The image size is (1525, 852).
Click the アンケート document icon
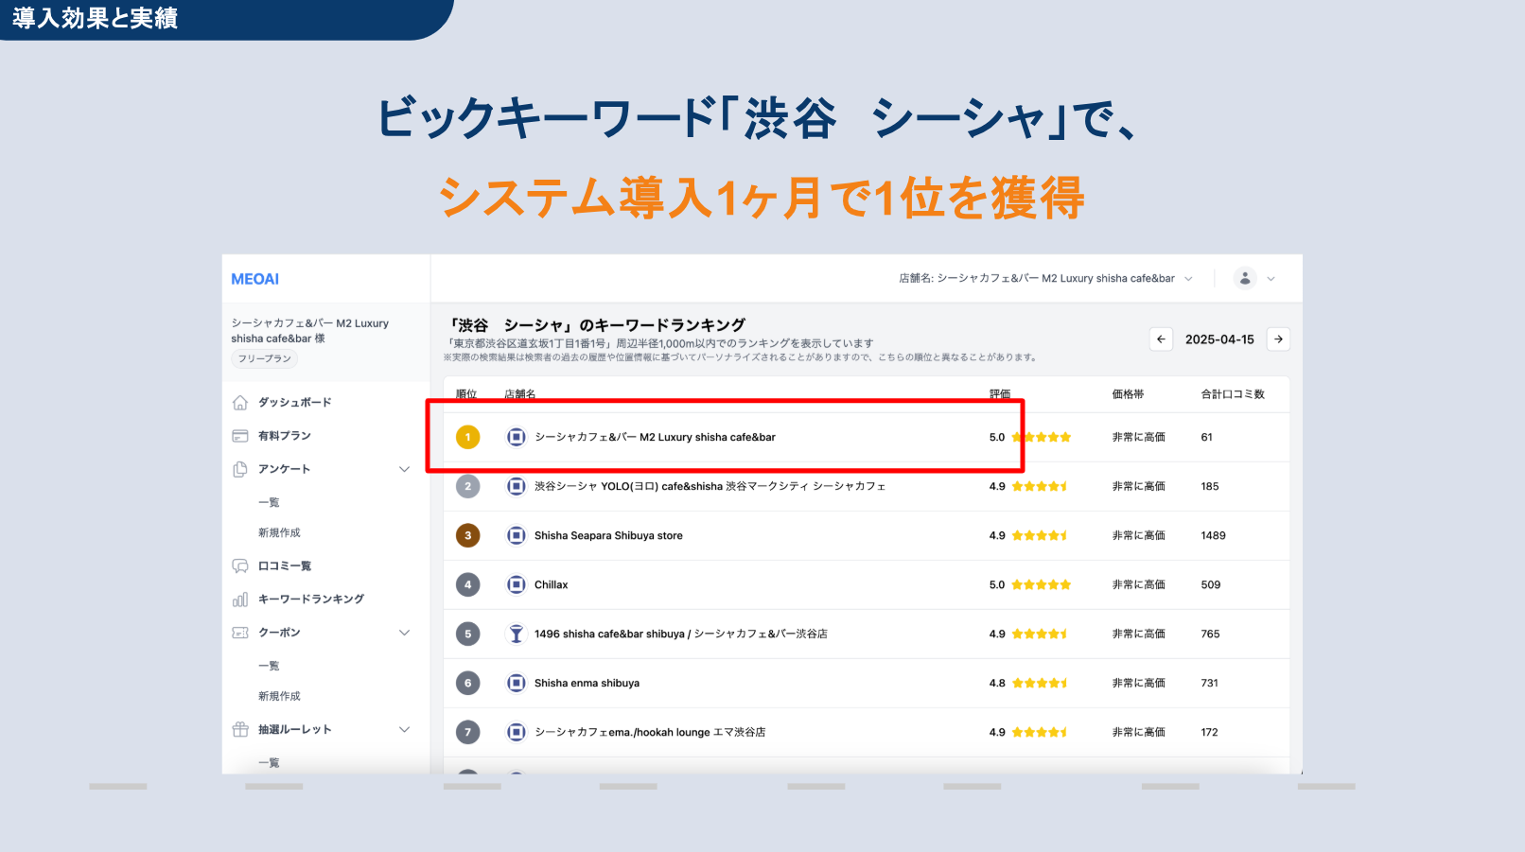[x=240, y=469]
